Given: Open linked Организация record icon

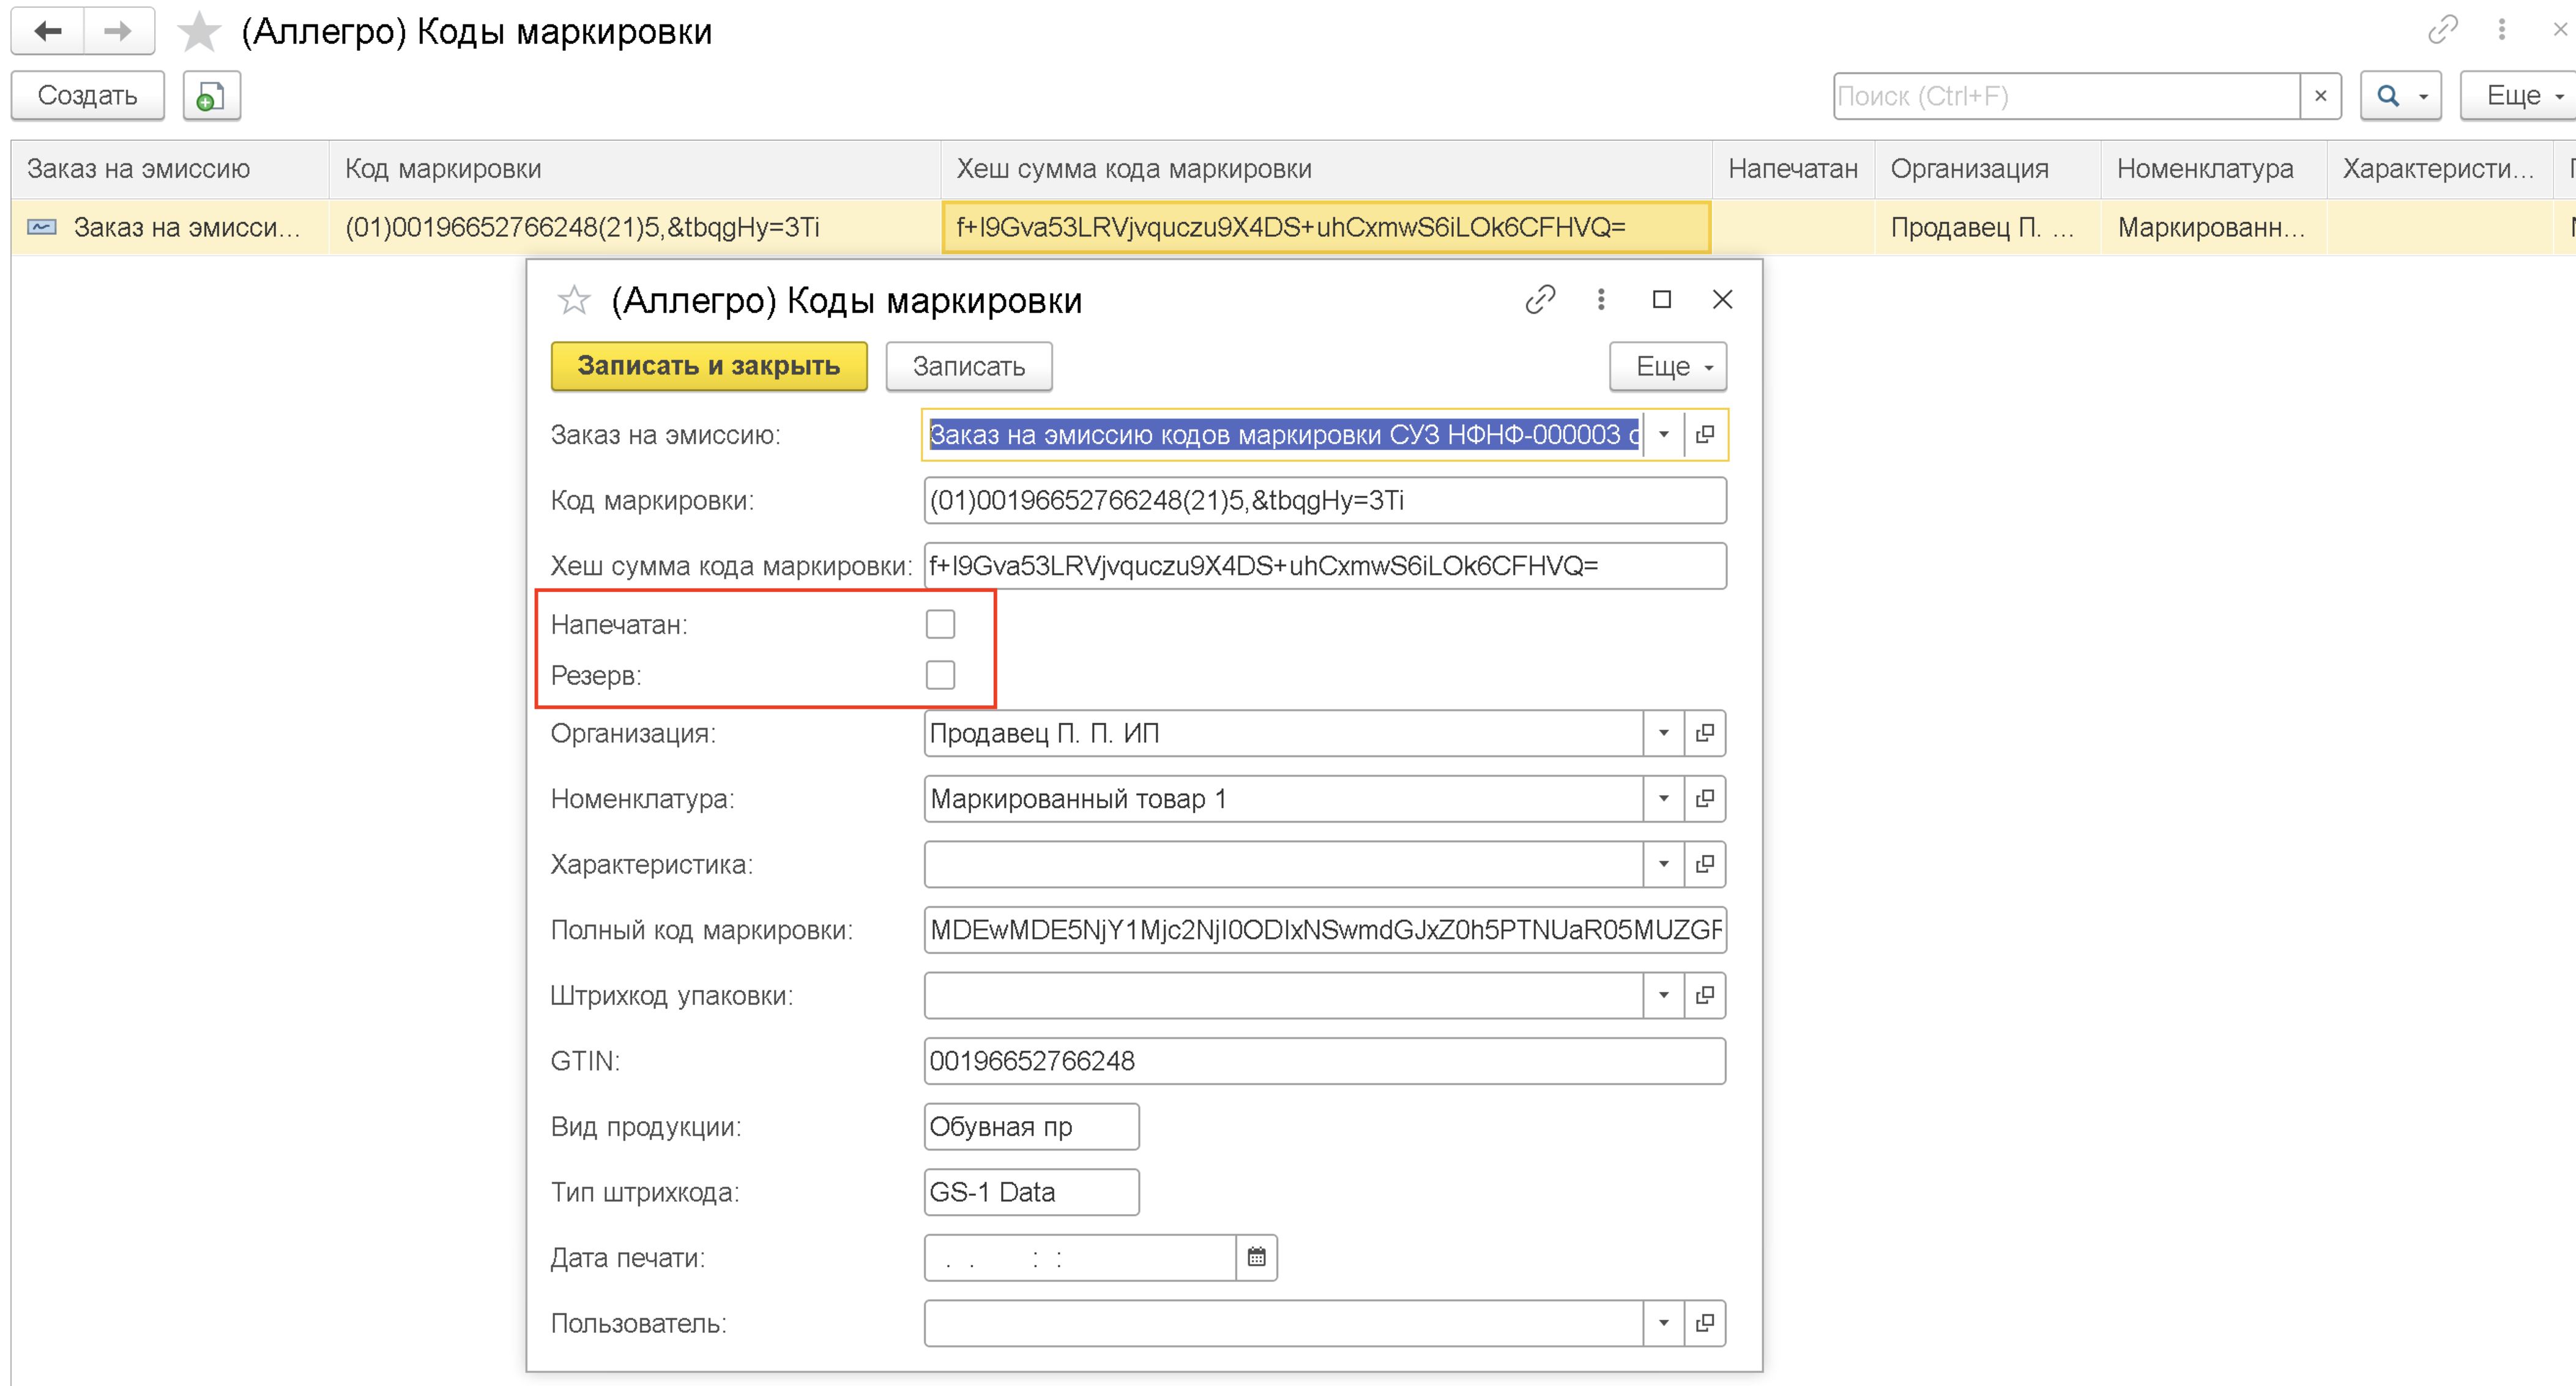Looking at the screenshot, I should point(1705,733).
